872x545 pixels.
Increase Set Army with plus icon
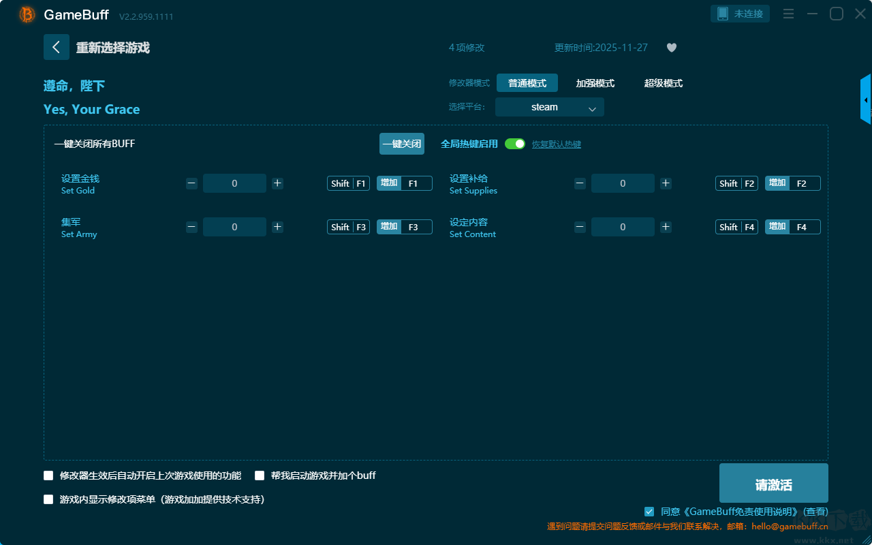277,227
